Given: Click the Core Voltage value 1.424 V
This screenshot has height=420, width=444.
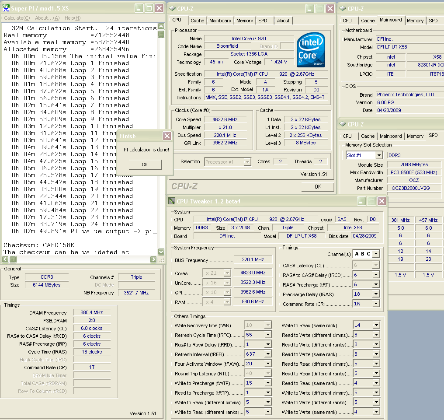Looking at the screenshot, I should click(279, 62).
